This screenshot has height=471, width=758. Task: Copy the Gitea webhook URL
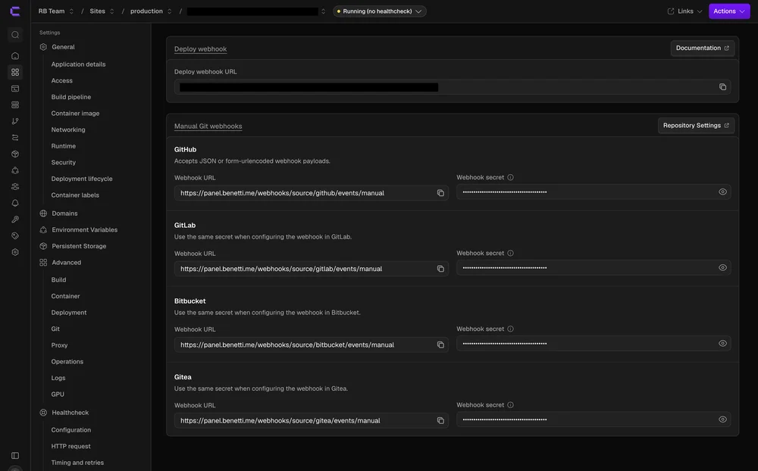440,420
